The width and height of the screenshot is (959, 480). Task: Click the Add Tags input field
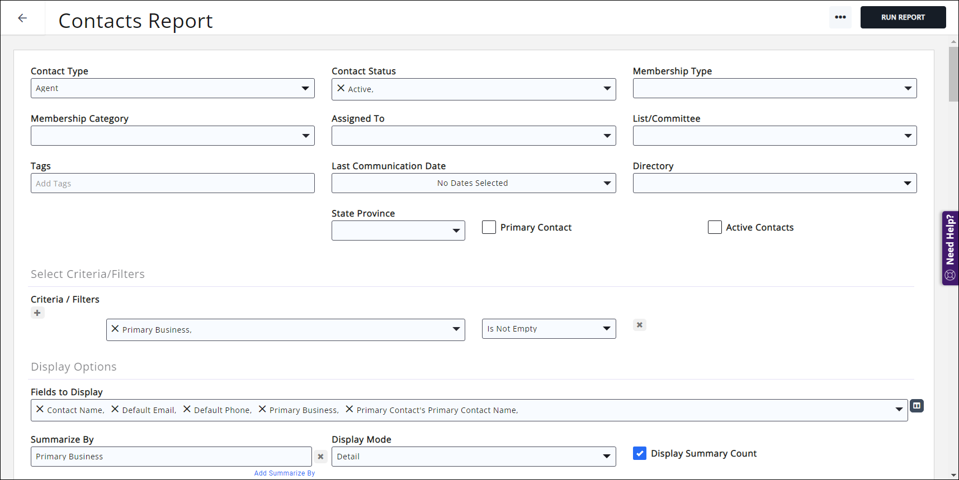172,183
